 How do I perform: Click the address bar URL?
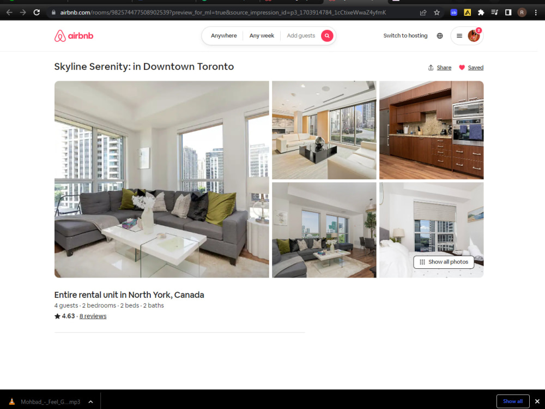coord(223,13)
